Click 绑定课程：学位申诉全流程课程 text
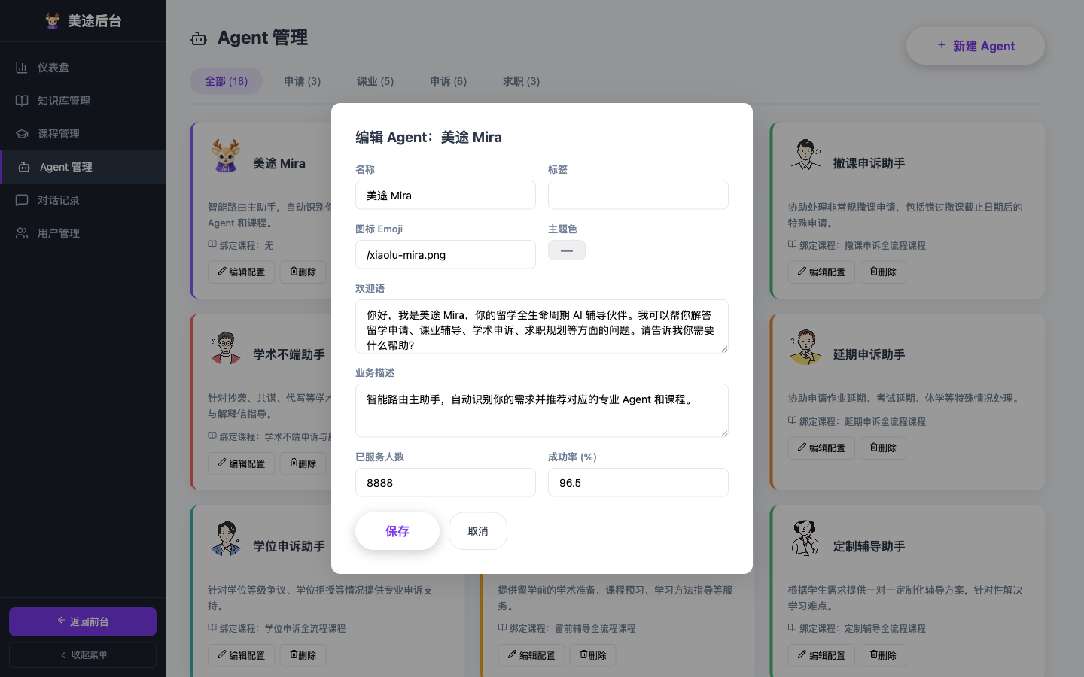Screen dimensions: 1084x677 pyautogui.click(x=277, y=628)
